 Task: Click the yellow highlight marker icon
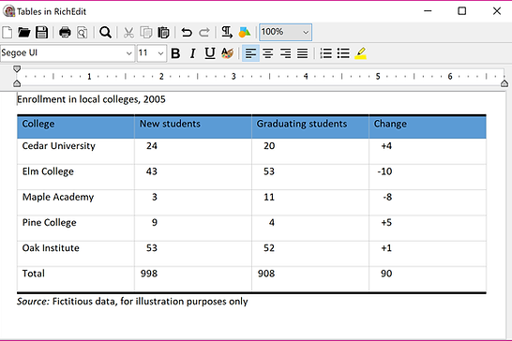[x=360, y=53]
